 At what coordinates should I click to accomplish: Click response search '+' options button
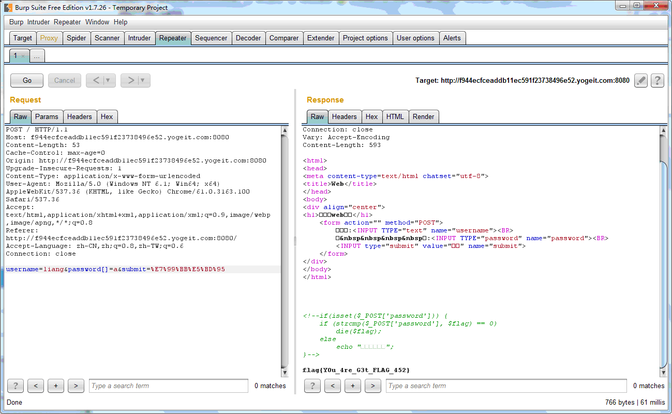[353, 386]
